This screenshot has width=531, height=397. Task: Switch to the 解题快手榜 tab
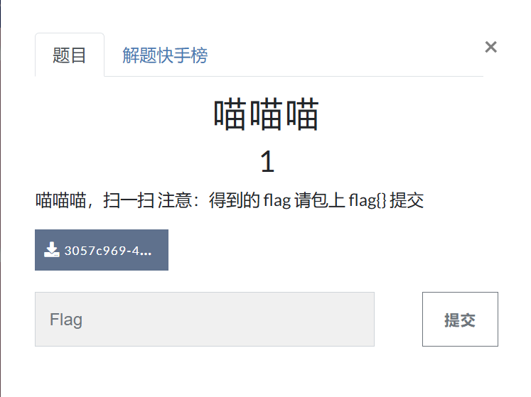(x=165, y=55)
